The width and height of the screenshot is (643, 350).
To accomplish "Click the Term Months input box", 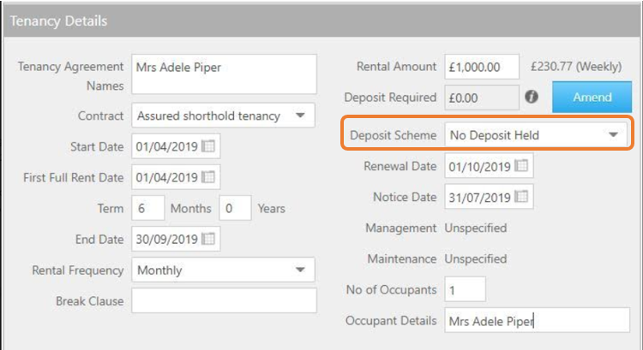I will 147,208.
